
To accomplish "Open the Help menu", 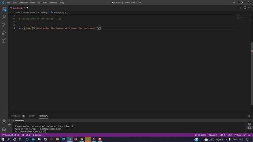I will 62,3.
